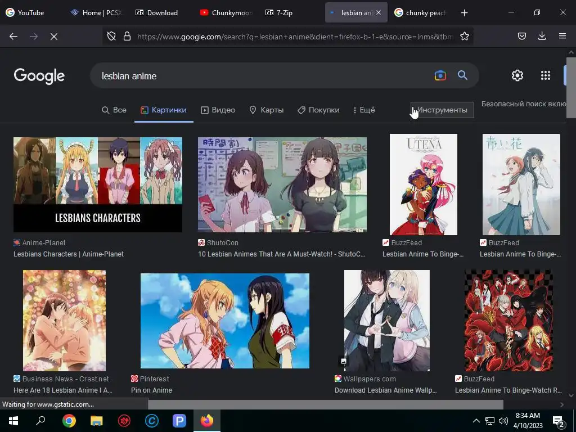Viewport: 576px width, 432px height.
Task: Click the magnifier search button
Action: (462, 75)
